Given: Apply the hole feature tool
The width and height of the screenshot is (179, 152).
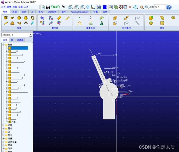Looking at the screenshot, I should 173,18.
